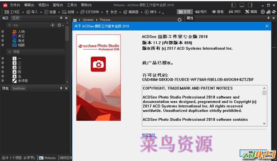The height and width of the screenshot is (161, 277).
Task: Open the bar chart dashboard icon
Action: click(268, 12)
